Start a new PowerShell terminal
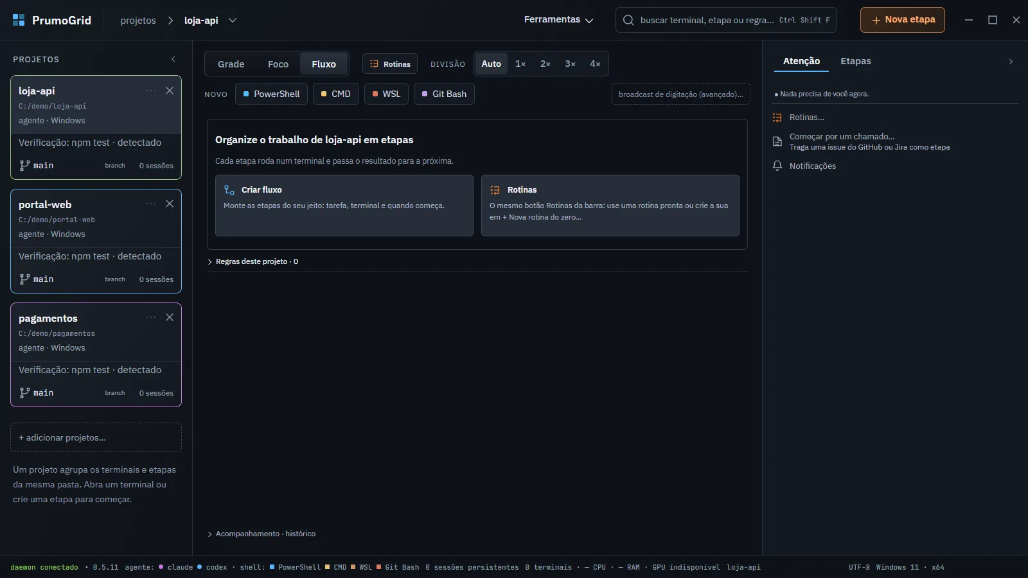This screenshot has height=578, width=1028. [271, 94]
